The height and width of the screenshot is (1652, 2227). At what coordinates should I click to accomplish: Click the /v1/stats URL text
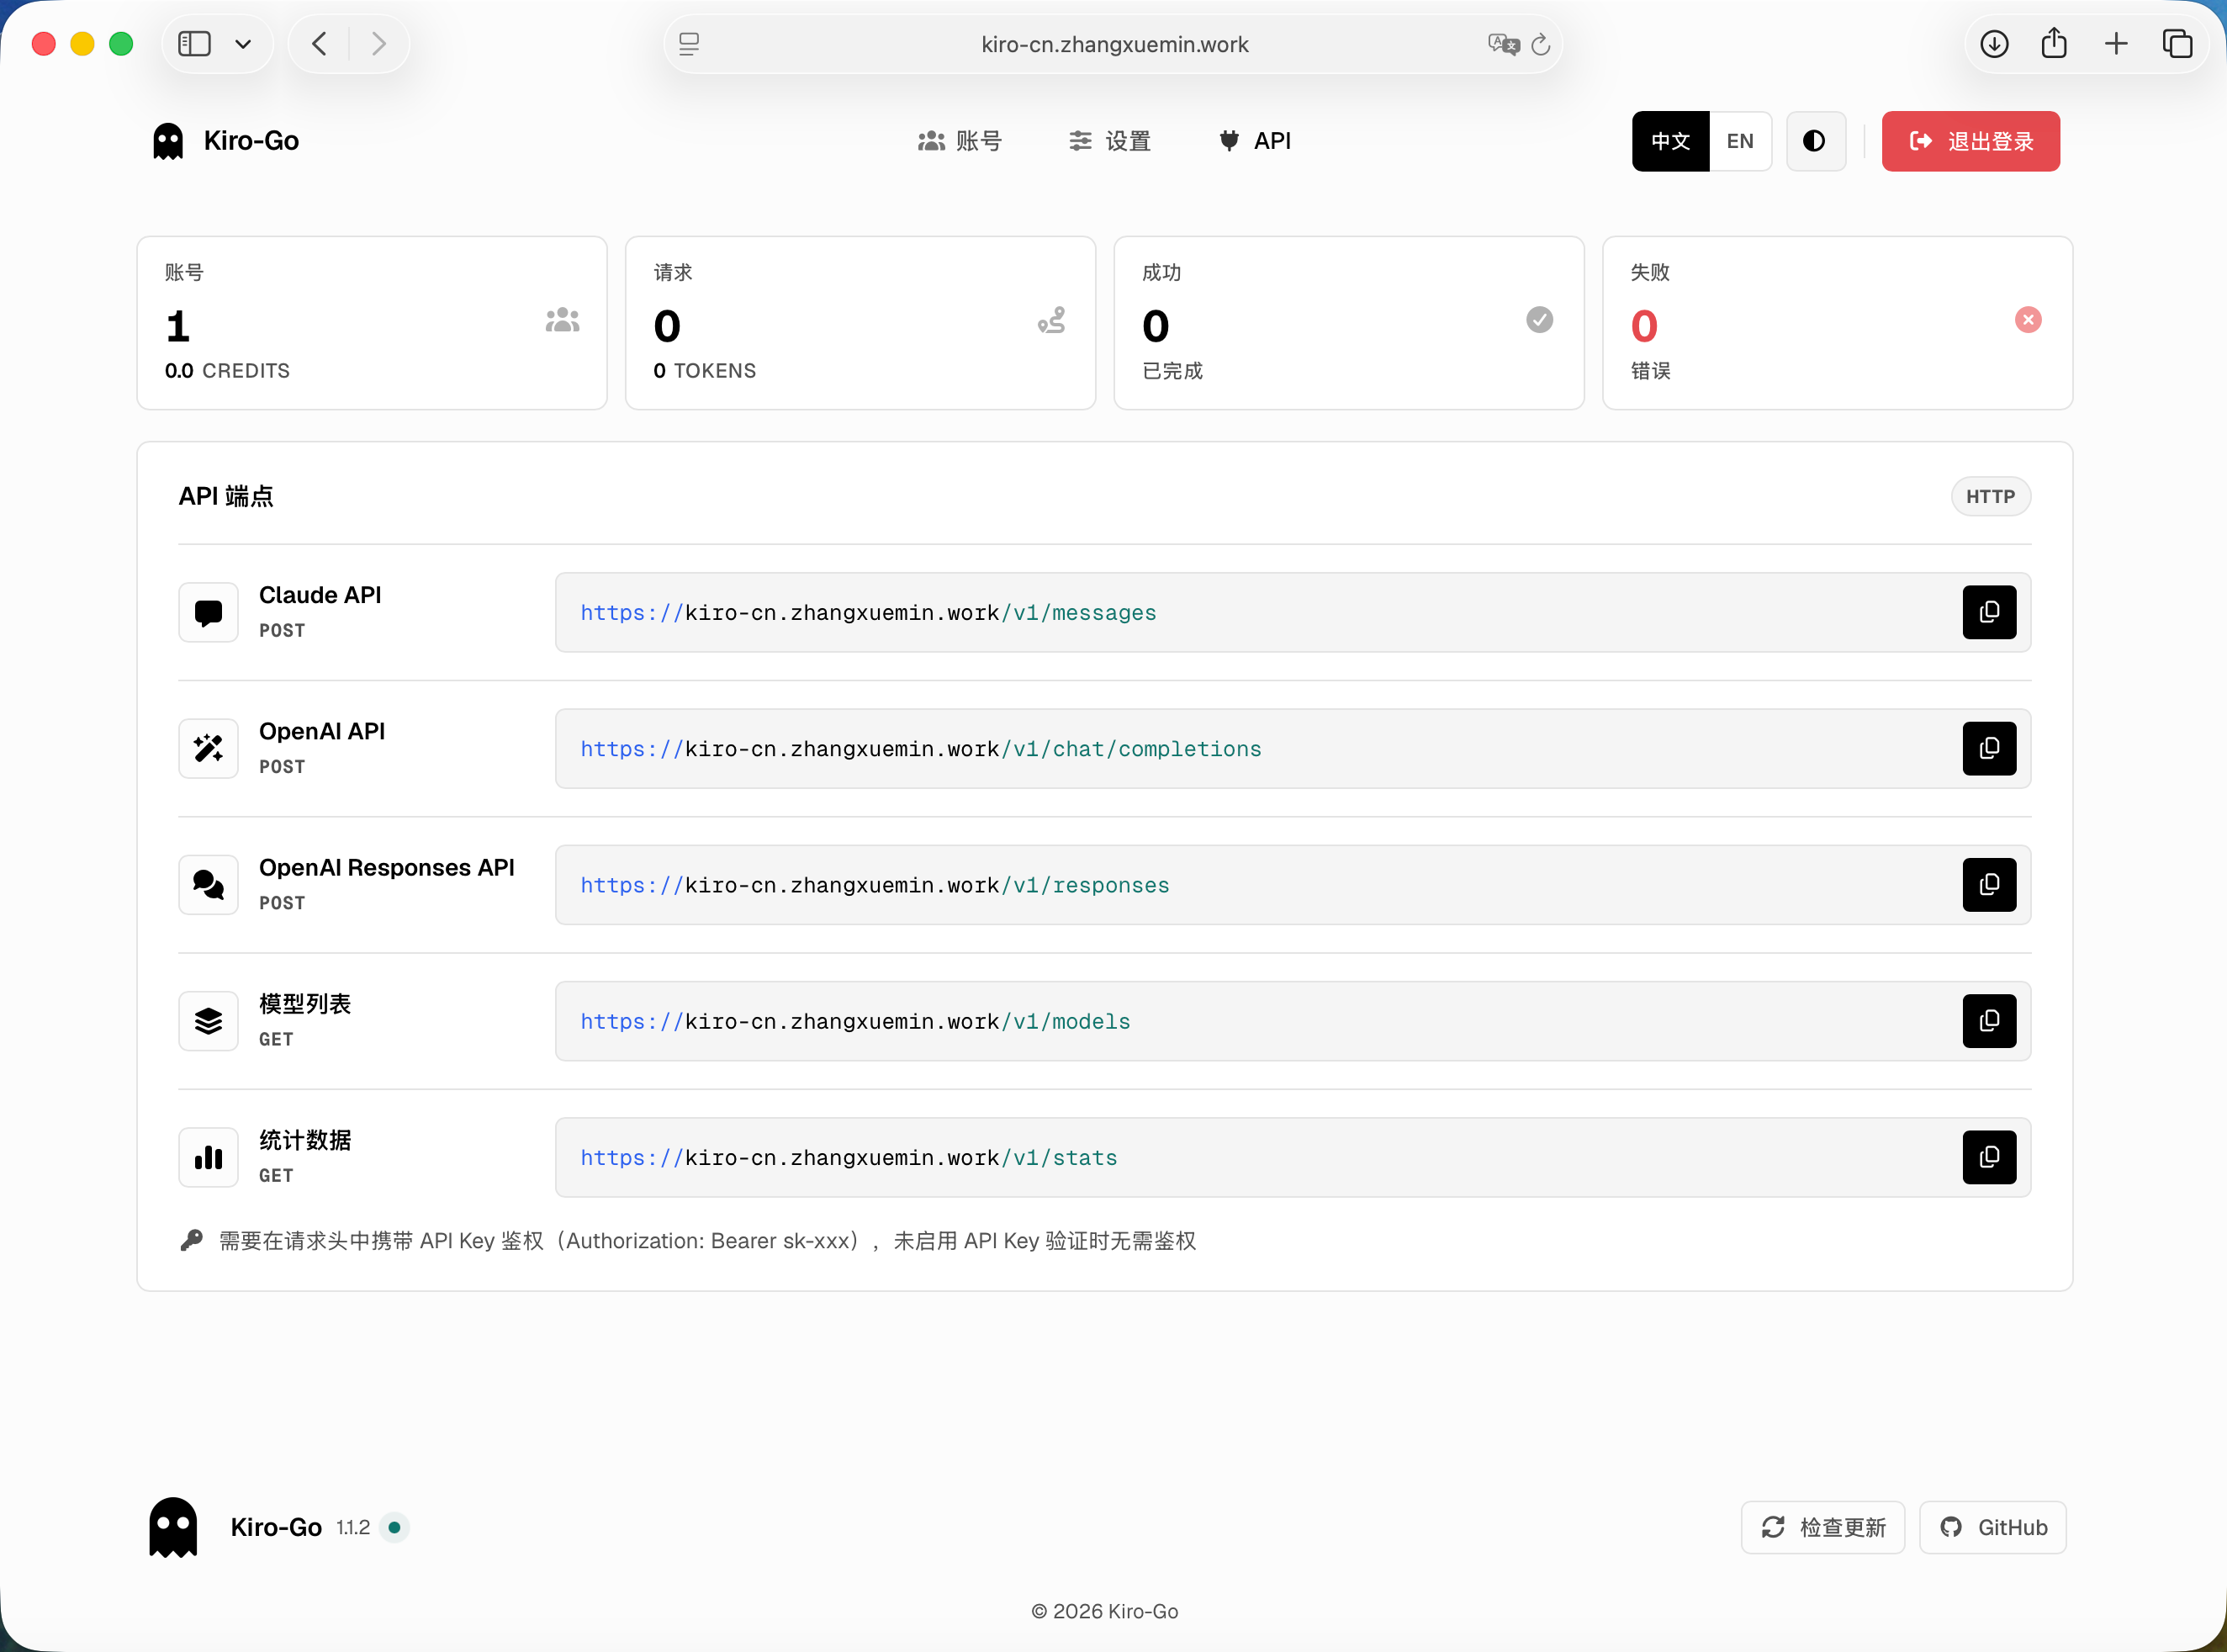click(x=849, y=1157)
